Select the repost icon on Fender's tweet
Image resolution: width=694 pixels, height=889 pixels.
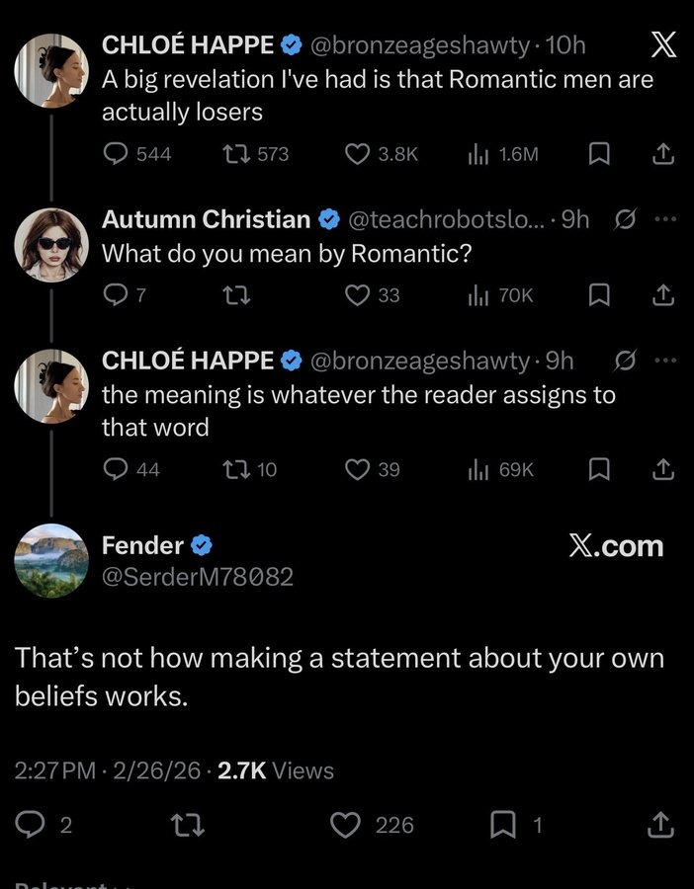click(x=187, y=824)
